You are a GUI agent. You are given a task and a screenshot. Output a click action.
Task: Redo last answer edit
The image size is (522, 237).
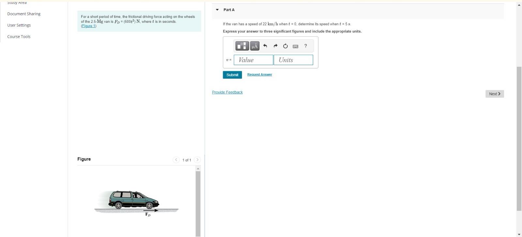tap(275, 46)
